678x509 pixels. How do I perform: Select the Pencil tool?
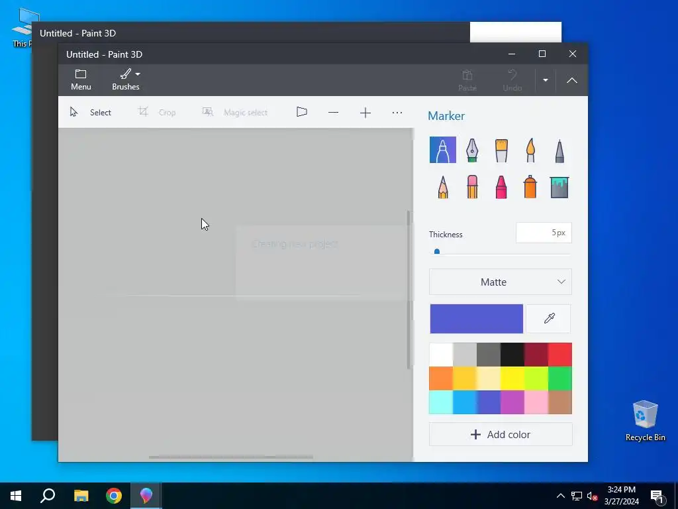(x=443, y=187)
